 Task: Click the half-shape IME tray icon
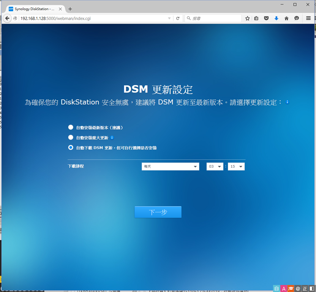[311, 289]
